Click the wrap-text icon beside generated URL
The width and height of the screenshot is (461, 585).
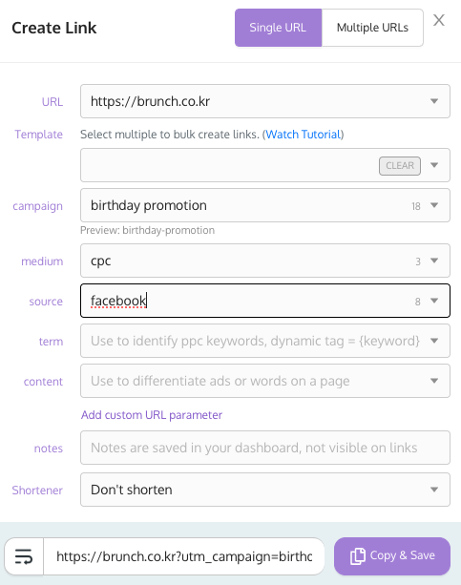[x=24, y=556]
